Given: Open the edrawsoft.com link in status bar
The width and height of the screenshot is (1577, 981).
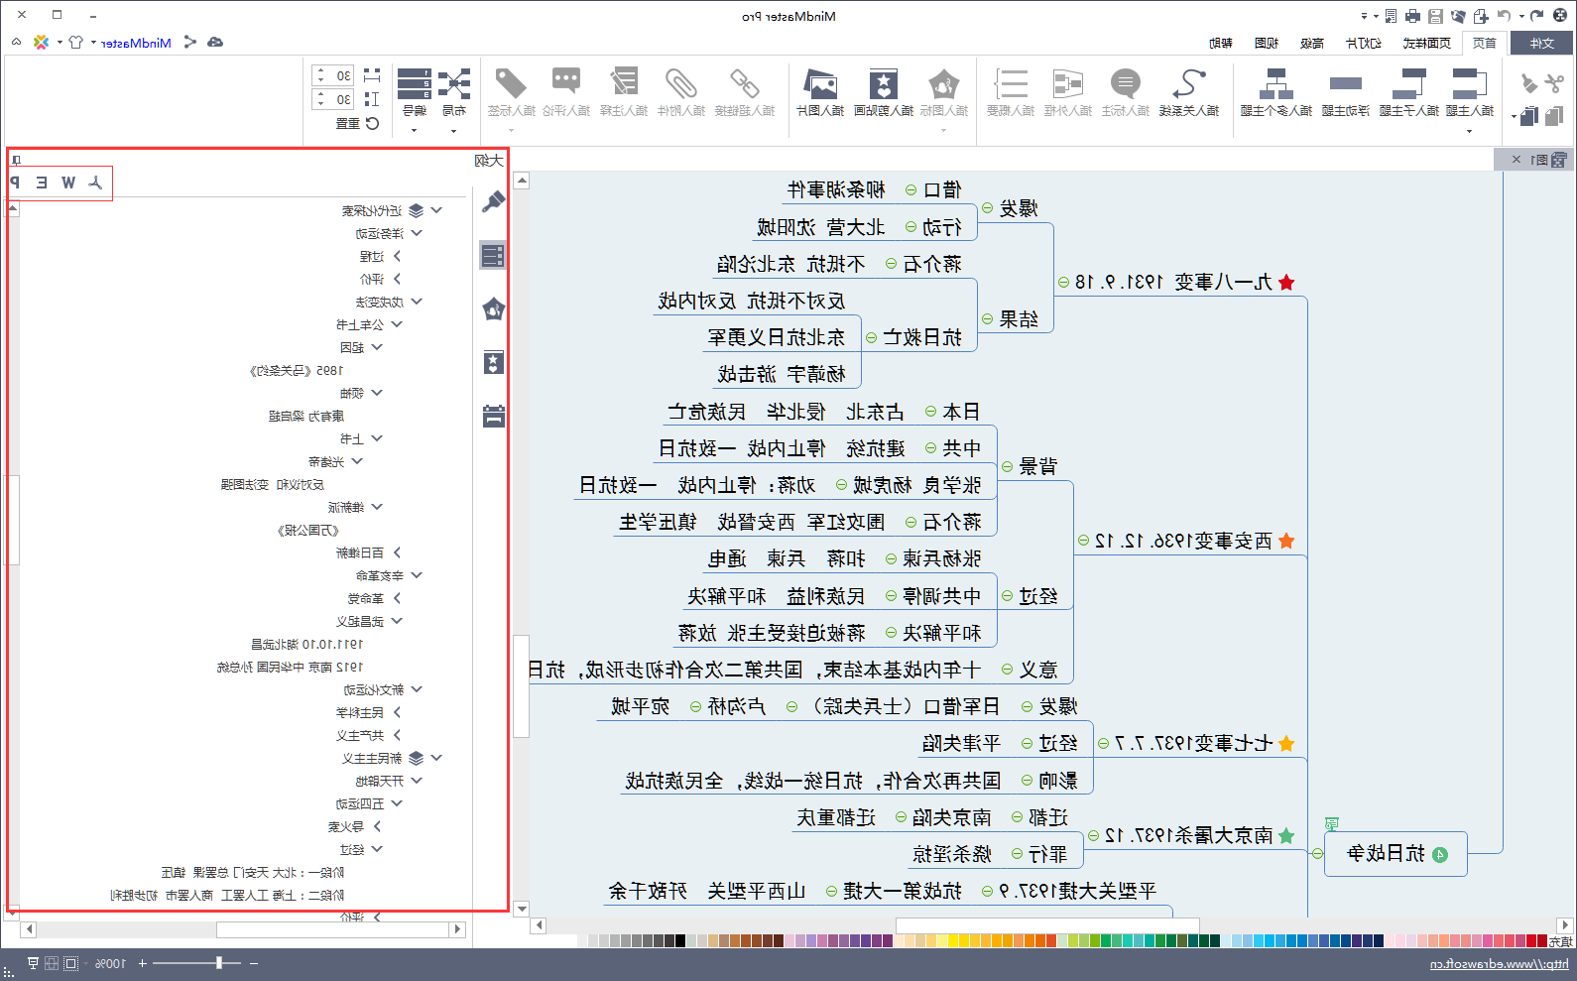Looking at the screenshot, I should [1499, 964].
